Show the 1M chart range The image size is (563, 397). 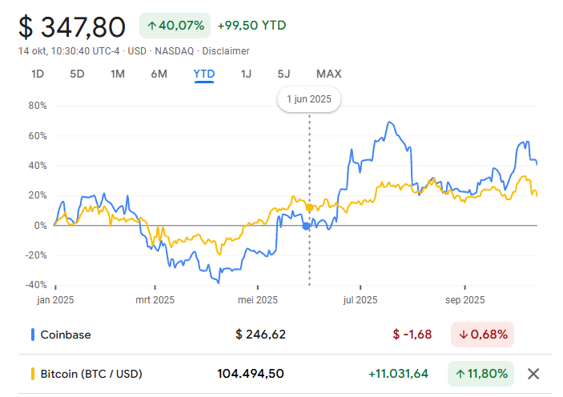(x=118, y=74)
